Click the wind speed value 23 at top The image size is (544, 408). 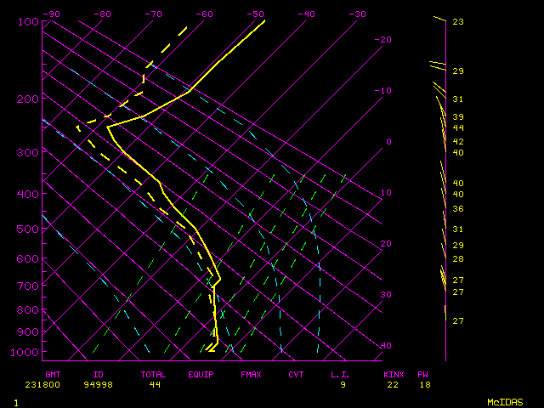(x=457, y=22)
